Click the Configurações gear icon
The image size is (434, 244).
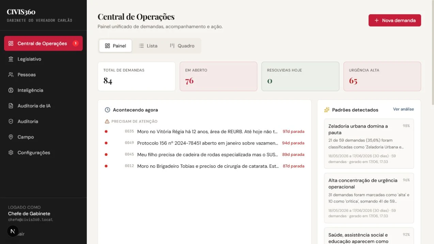pos(11,153)
